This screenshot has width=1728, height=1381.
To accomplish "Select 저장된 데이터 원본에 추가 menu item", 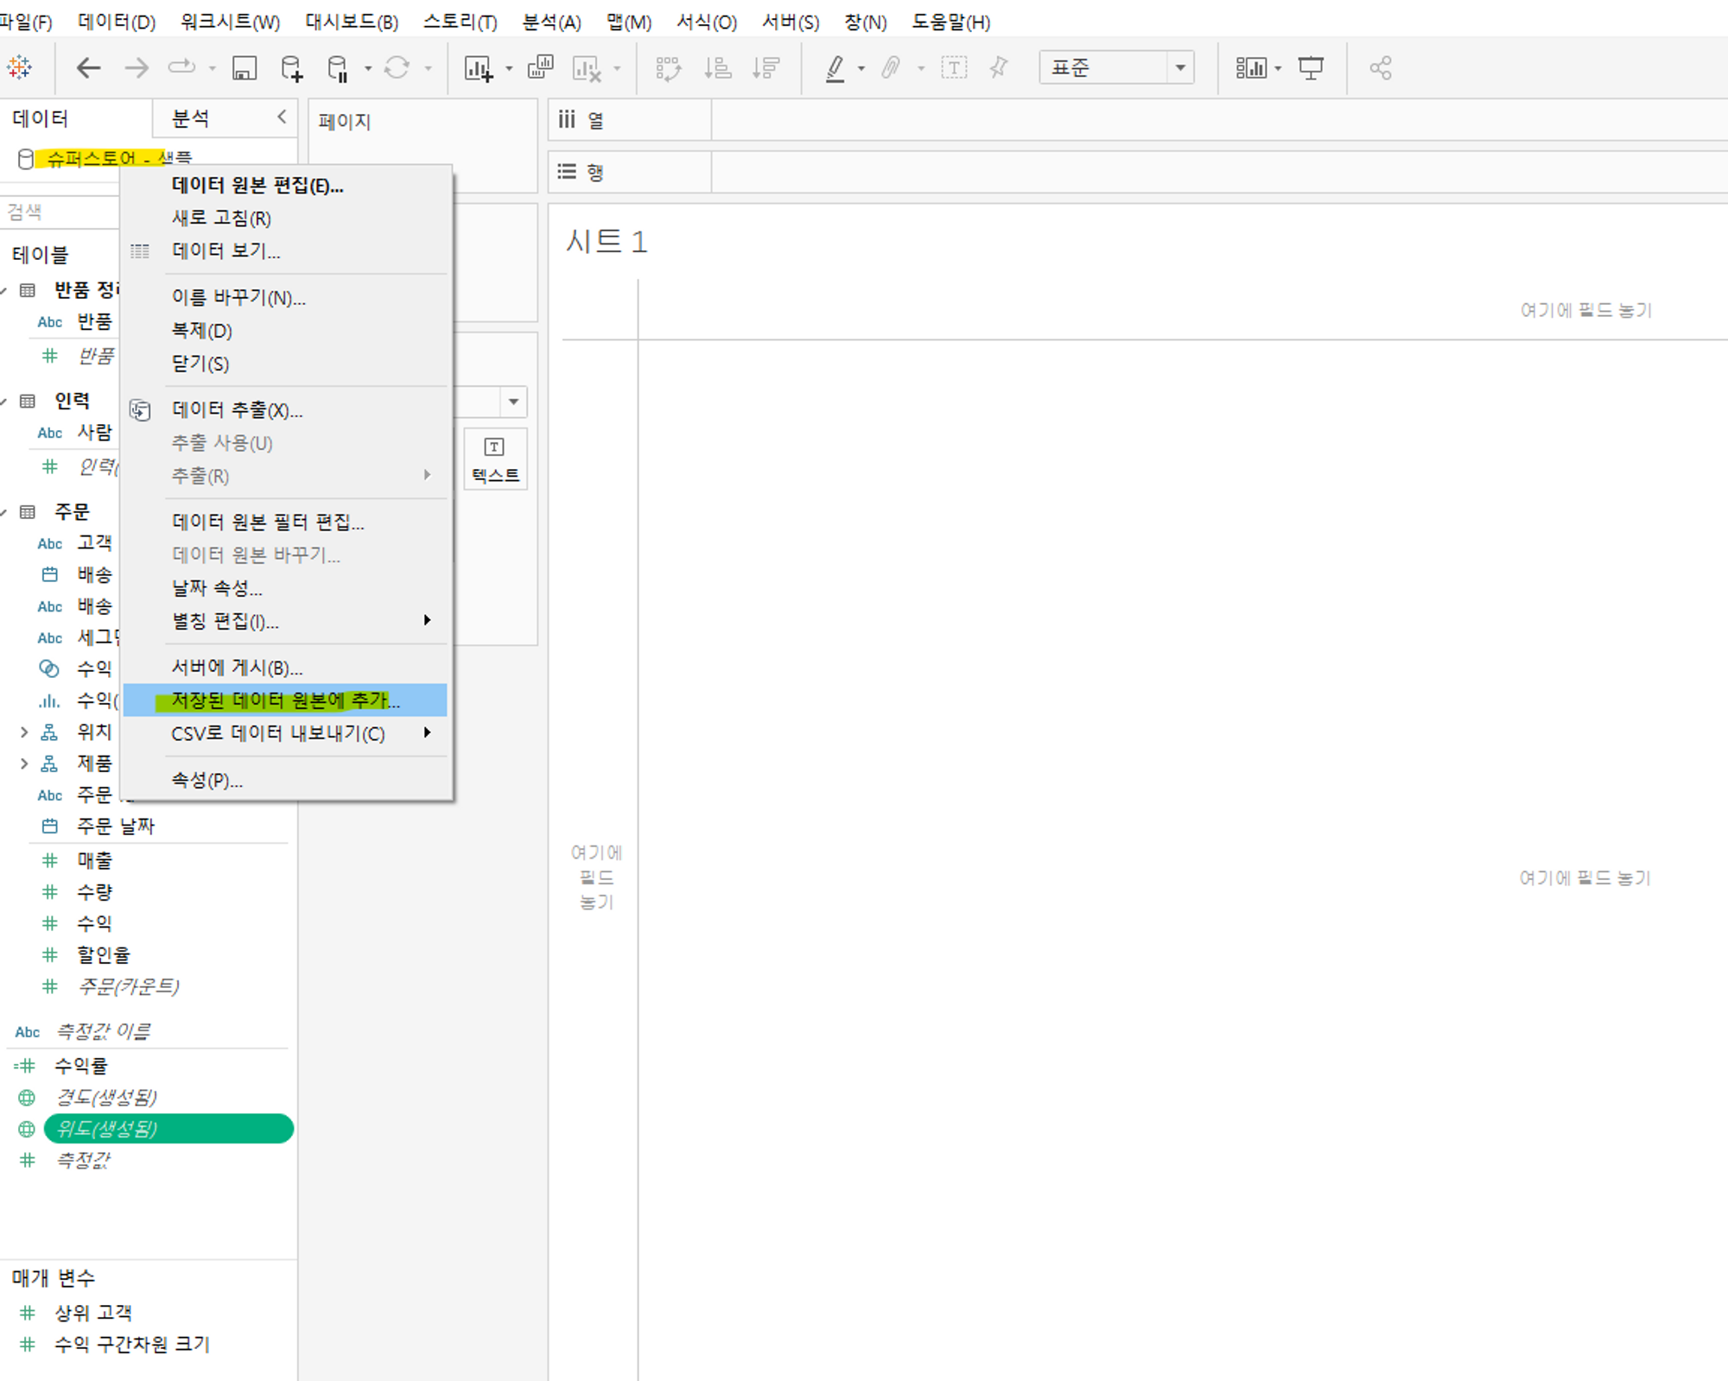I will [x=285, y=700].
